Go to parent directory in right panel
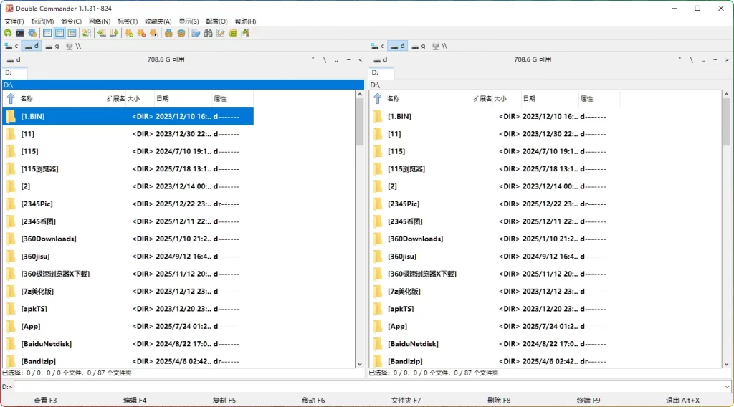Image resolution: width=734 pixels, height=407 pixels. point(703,59)
